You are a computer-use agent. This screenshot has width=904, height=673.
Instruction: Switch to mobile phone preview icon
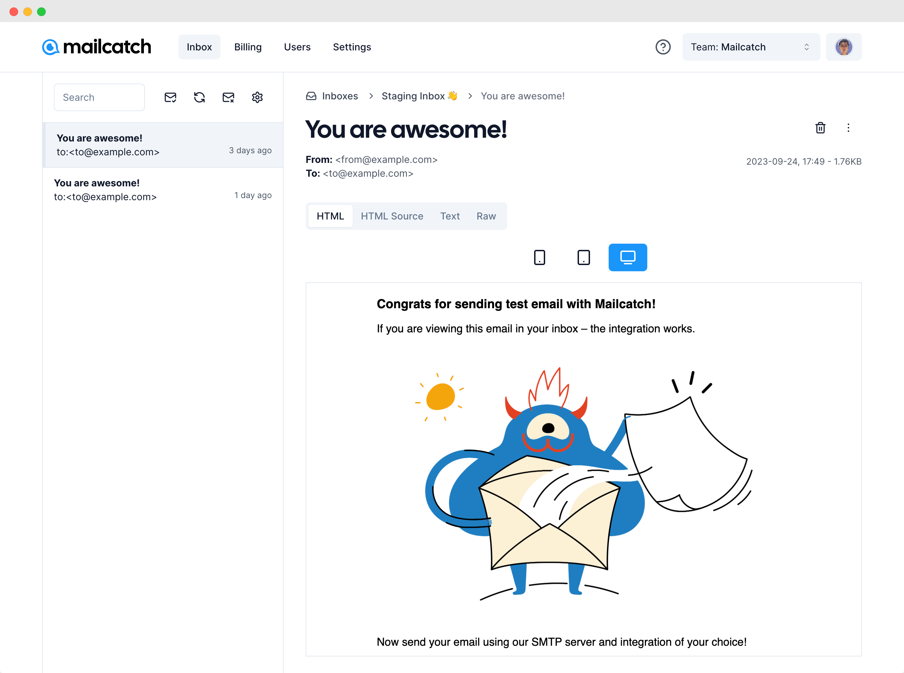pos(539,257)
